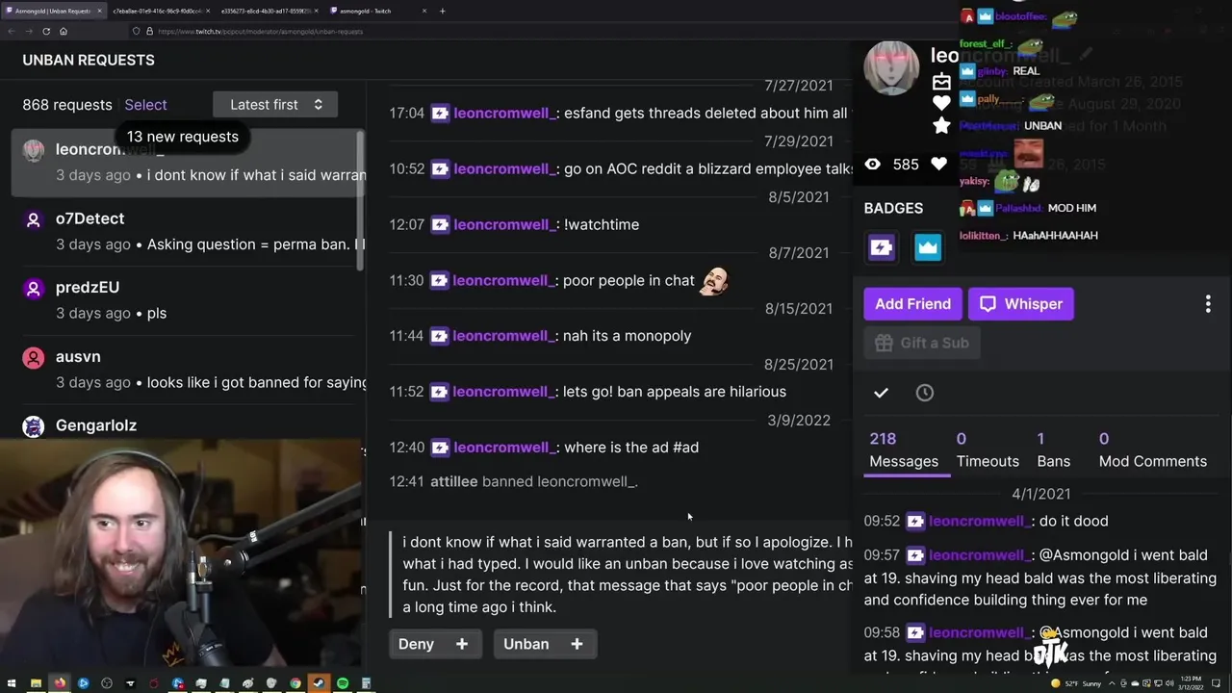Expand the Latest first sort dropdown
The width and height of the screenshot is (1232, 693).
[275, 104]
